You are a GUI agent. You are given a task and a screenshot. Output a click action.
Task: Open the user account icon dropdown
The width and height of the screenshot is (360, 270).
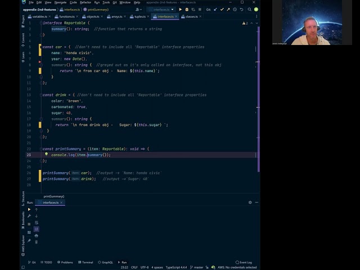138,10
